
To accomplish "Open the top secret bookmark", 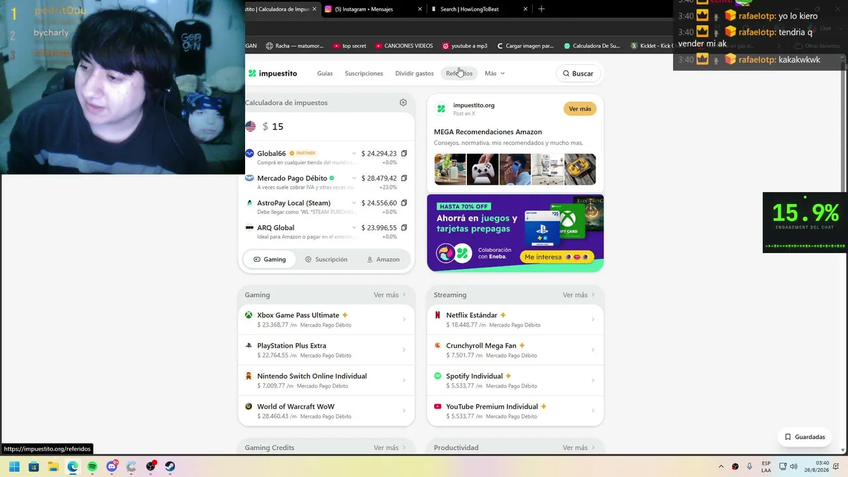I will tap(350, 46).
